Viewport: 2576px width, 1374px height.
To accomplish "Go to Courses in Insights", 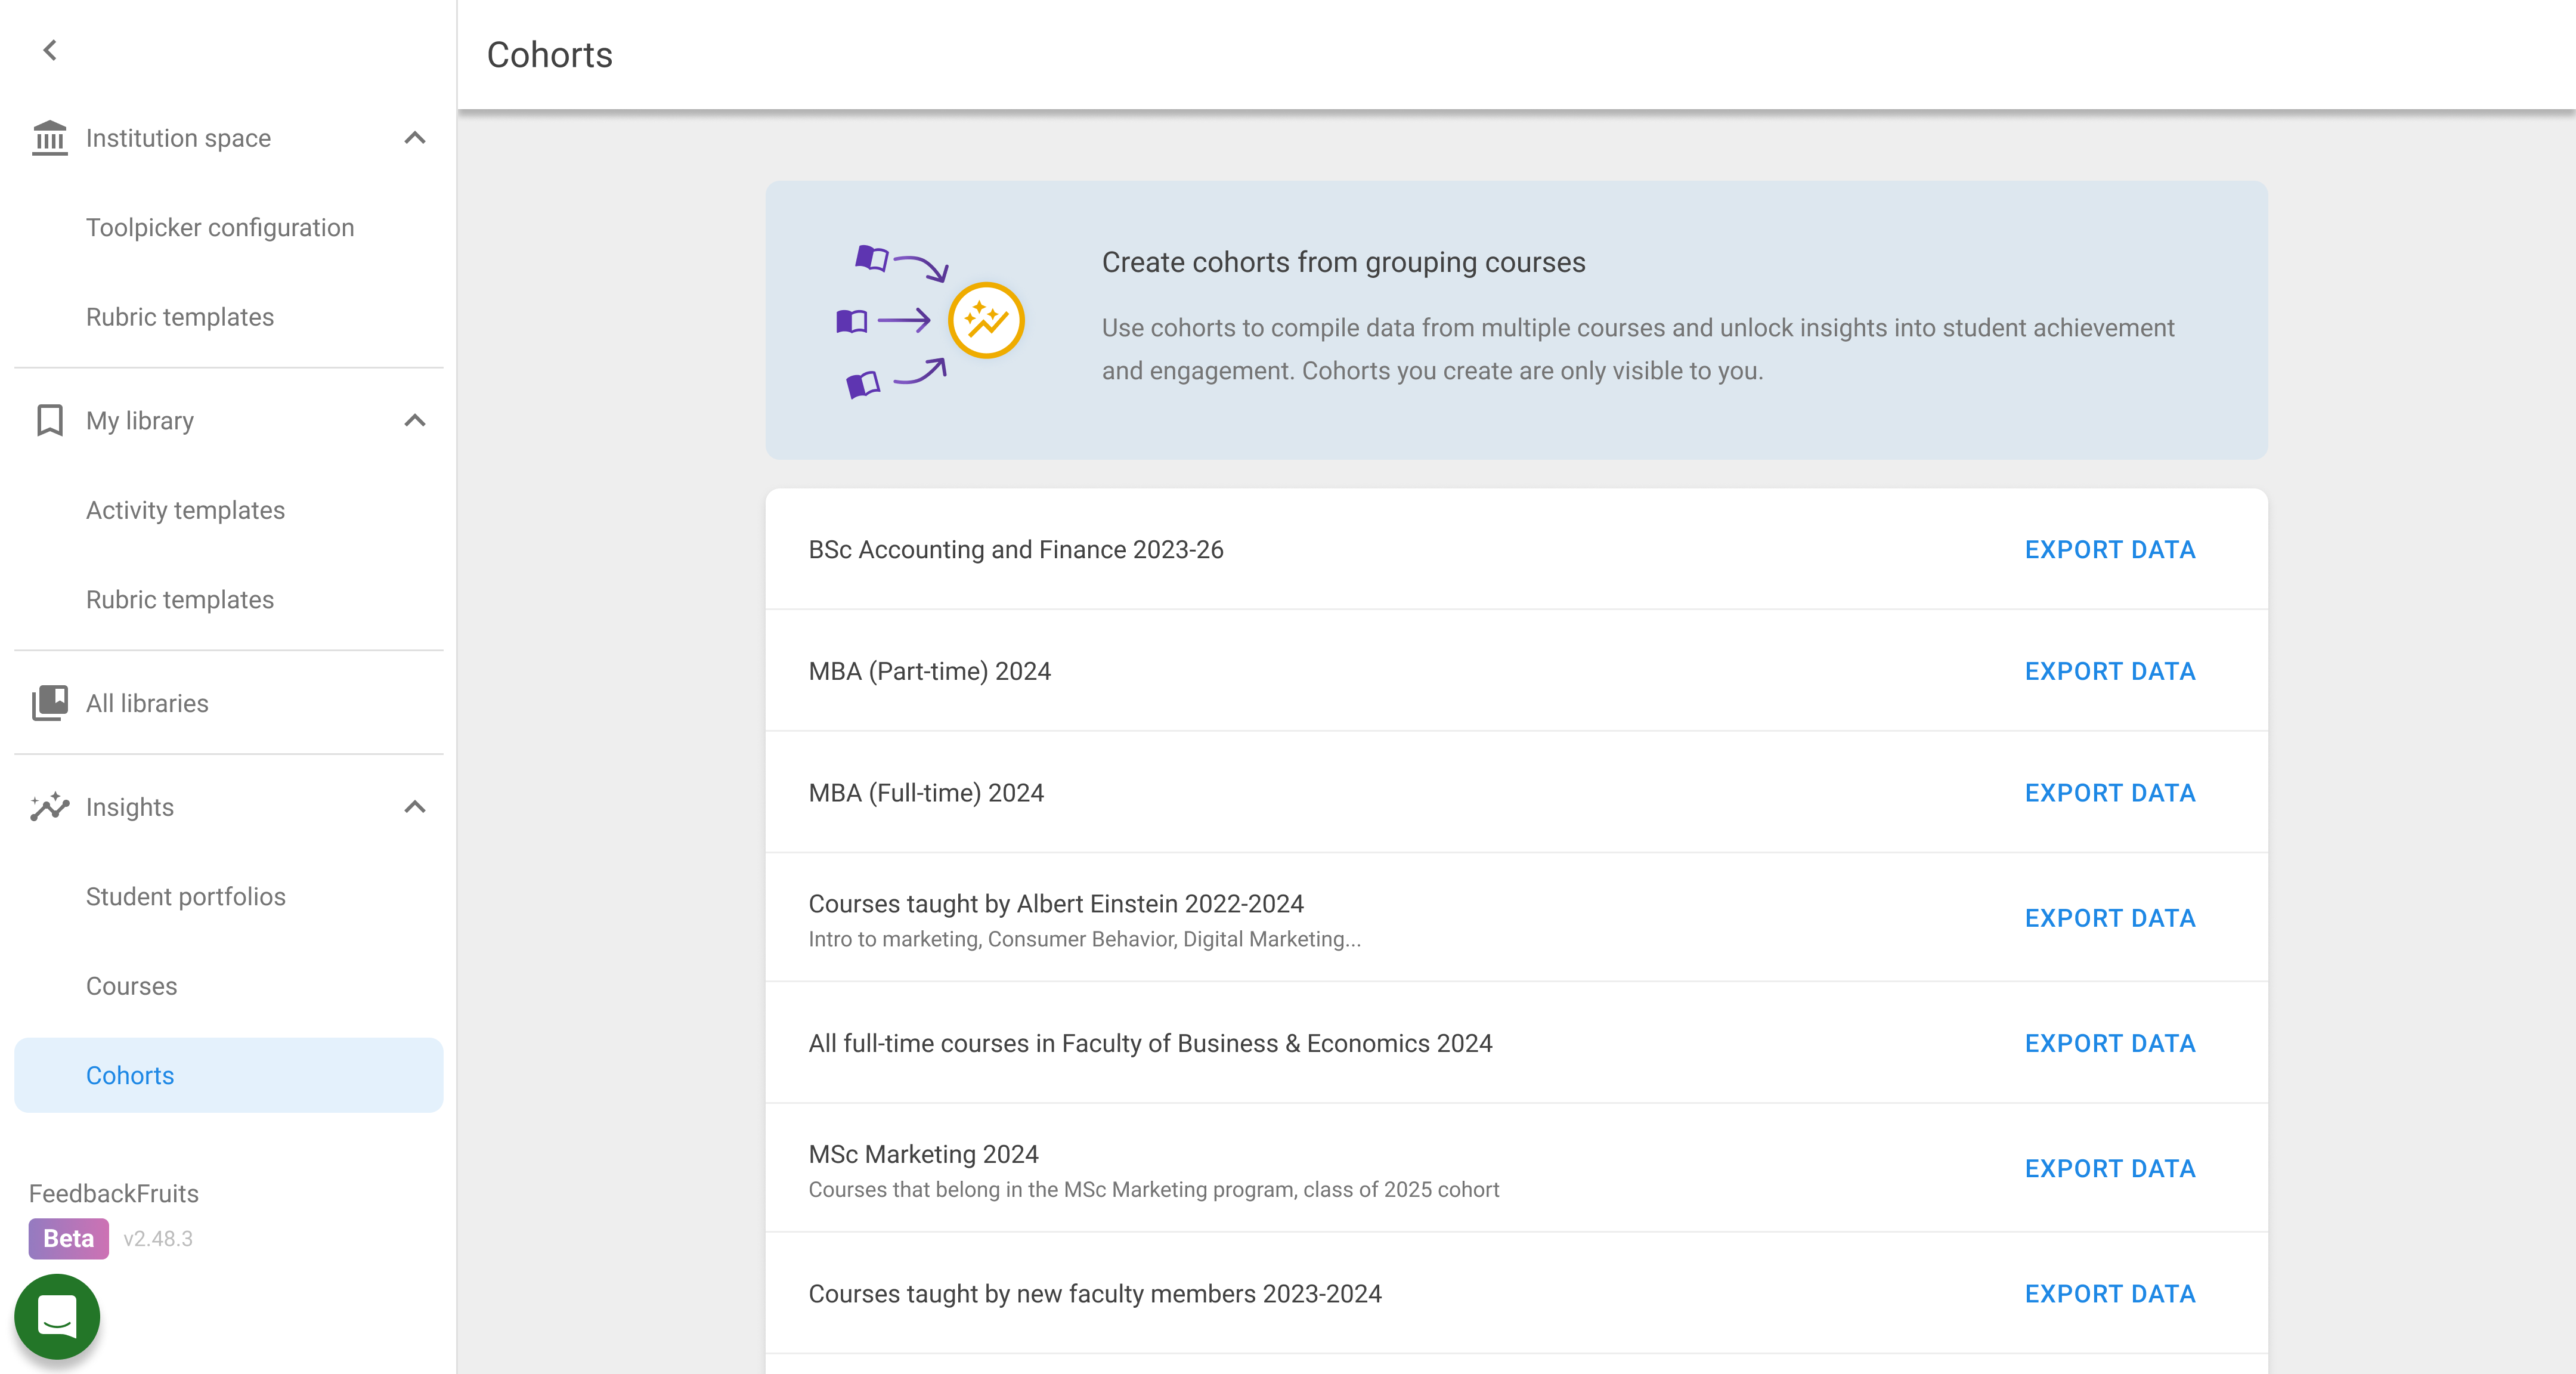I will tap(229, 986).
